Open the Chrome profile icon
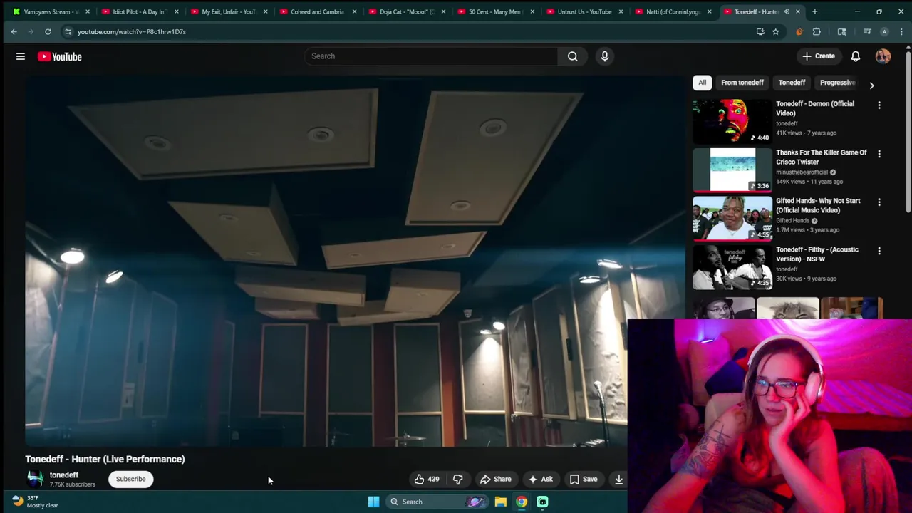912x513 pixels. (x=884, y=31)
